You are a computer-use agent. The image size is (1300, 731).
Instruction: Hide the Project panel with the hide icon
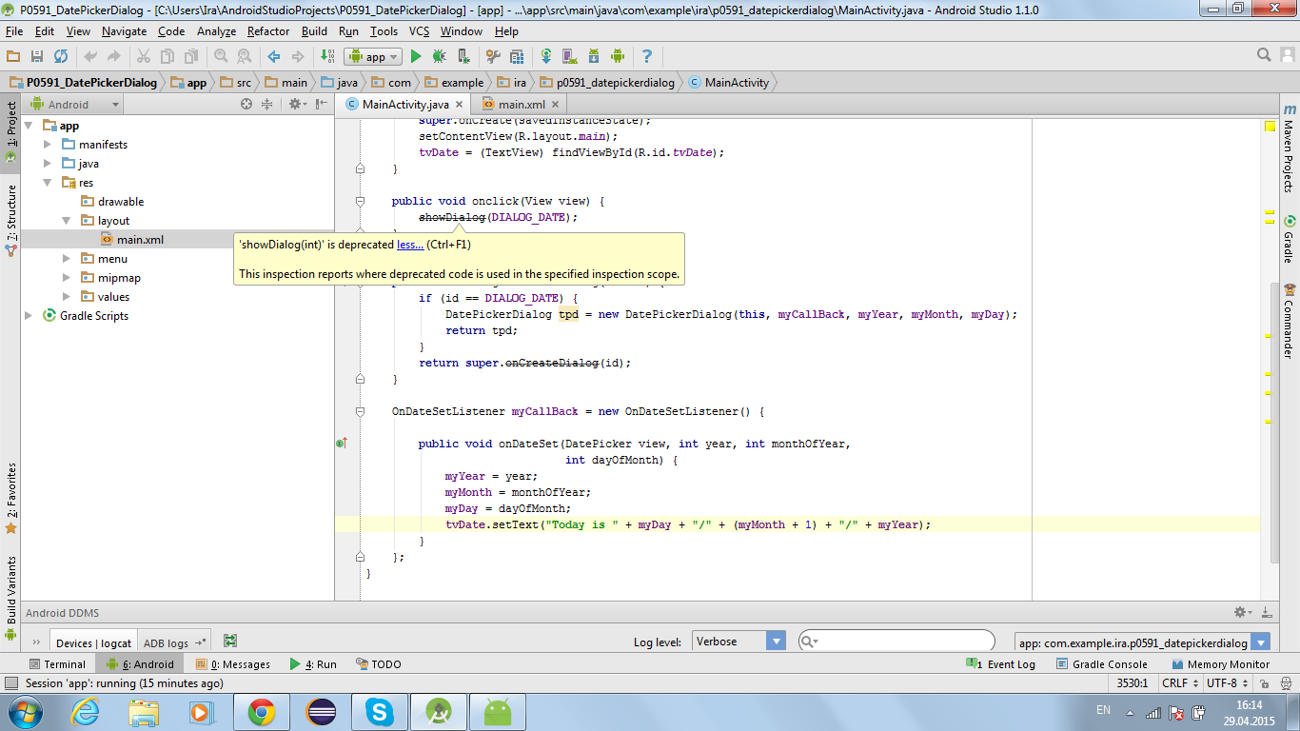pos(320,105)
